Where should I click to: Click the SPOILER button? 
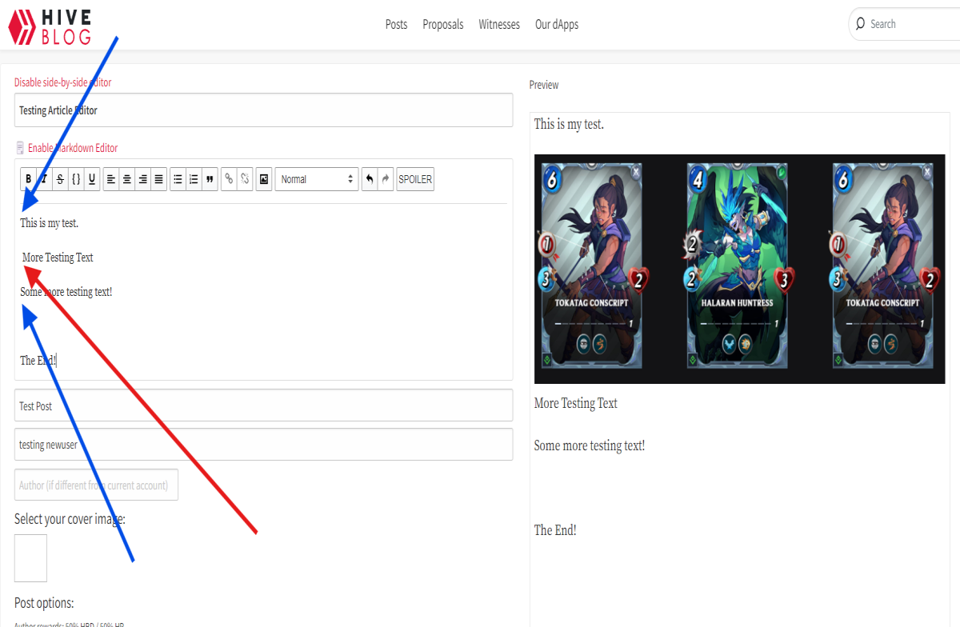[x=415, y=179]
